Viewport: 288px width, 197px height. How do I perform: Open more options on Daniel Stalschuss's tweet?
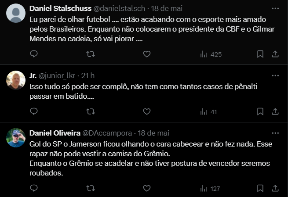pyautogui.click(x=275, y=8)
